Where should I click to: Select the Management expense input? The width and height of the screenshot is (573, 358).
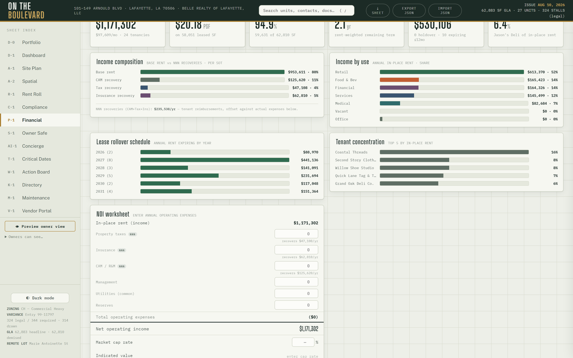coord(296,282)
